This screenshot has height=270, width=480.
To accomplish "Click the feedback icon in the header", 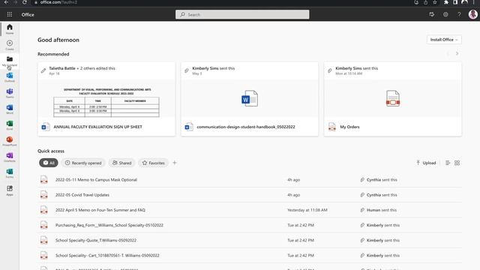I will (x=432, y=14).
